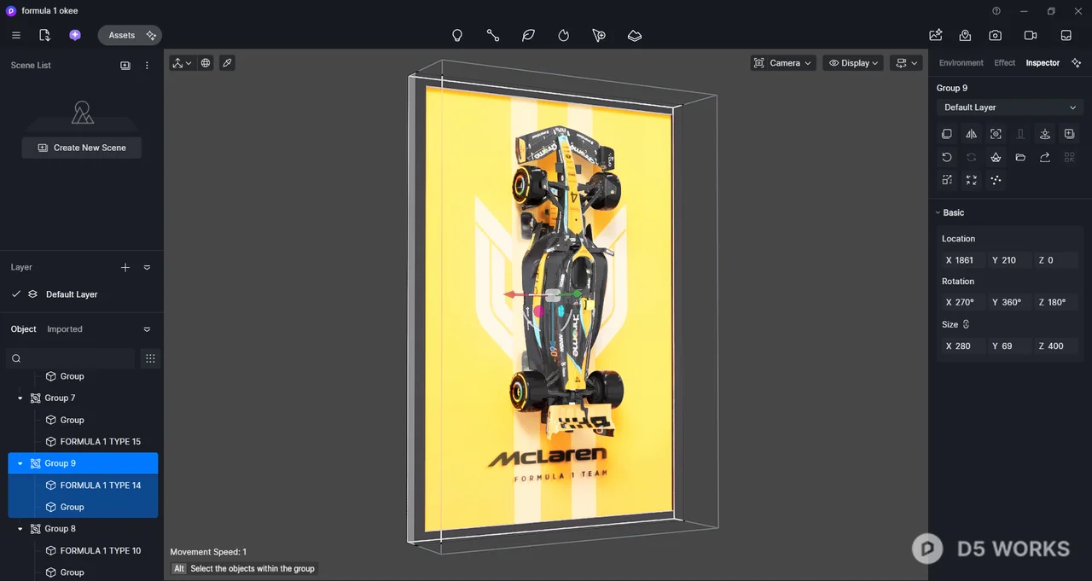Open the Assets library
Image resolution: width=1092 pixels, height=581 pixels.
coord(130,35)
